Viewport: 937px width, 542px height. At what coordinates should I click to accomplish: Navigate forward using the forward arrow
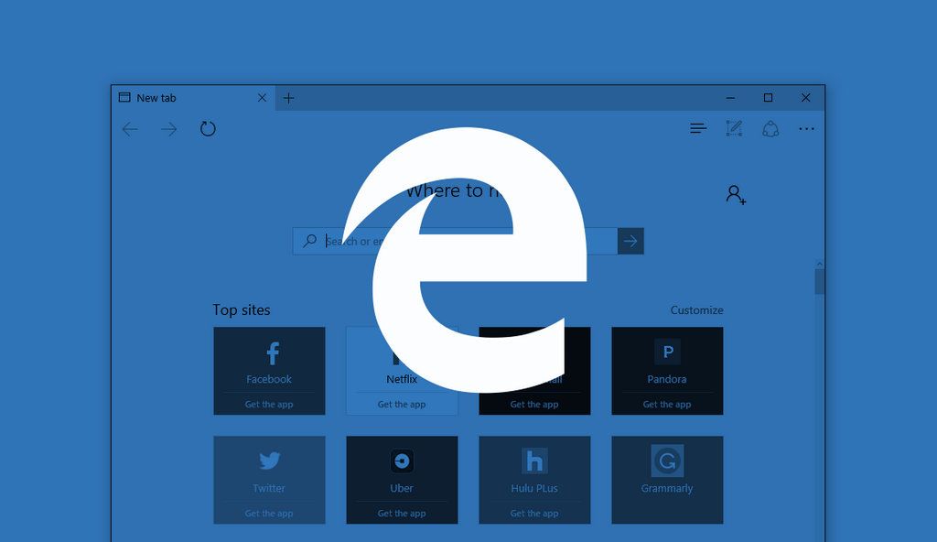pyautogui.click(x=168, y=129)
